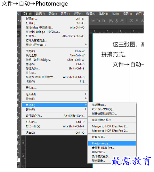Click the 文件(F) menu in menu bar
The image size is (154, 172).
[27, 14]
